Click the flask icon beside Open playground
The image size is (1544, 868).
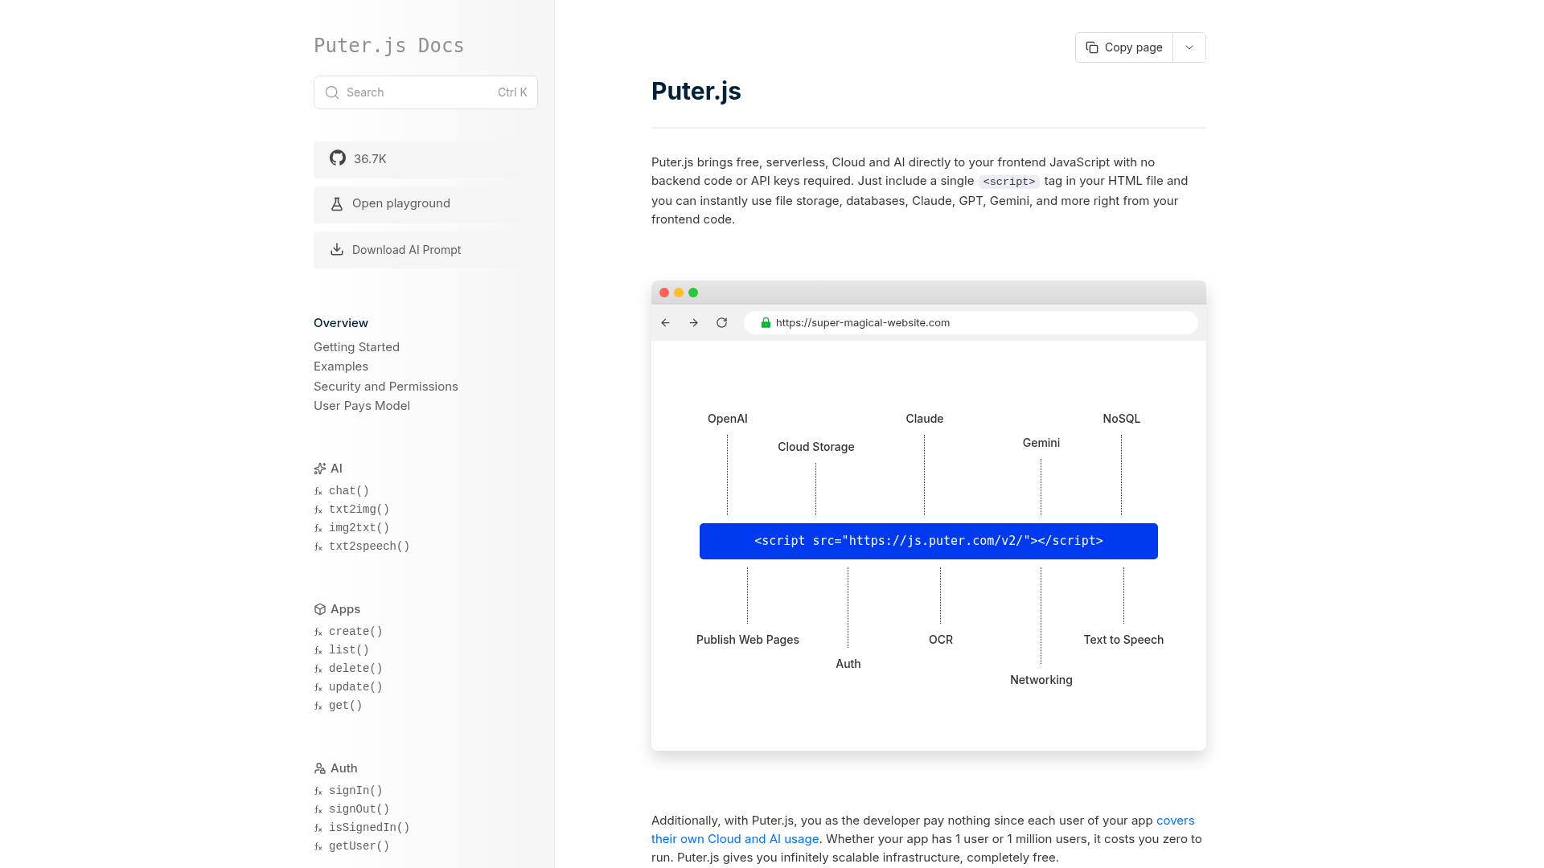337,204
